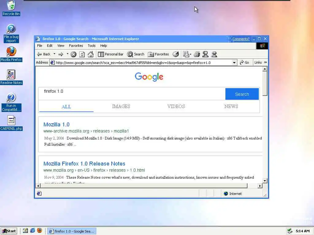Image resolution: width=314 pixels, height=235 pixels.
Task: Select the File a bug report icon
Action: pyautogui.click(x=11, y=34)
